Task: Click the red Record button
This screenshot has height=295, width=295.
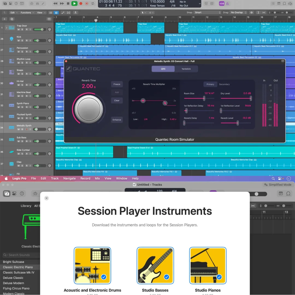Action: click(x=81, y=4)
